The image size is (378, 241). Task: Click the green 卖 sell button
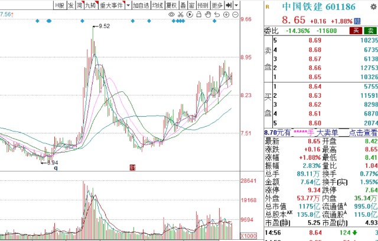[370, 31]
